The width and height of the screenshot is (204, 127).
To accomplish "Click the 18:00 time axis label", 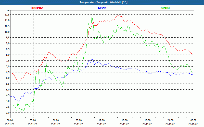I will click(148, 120).
